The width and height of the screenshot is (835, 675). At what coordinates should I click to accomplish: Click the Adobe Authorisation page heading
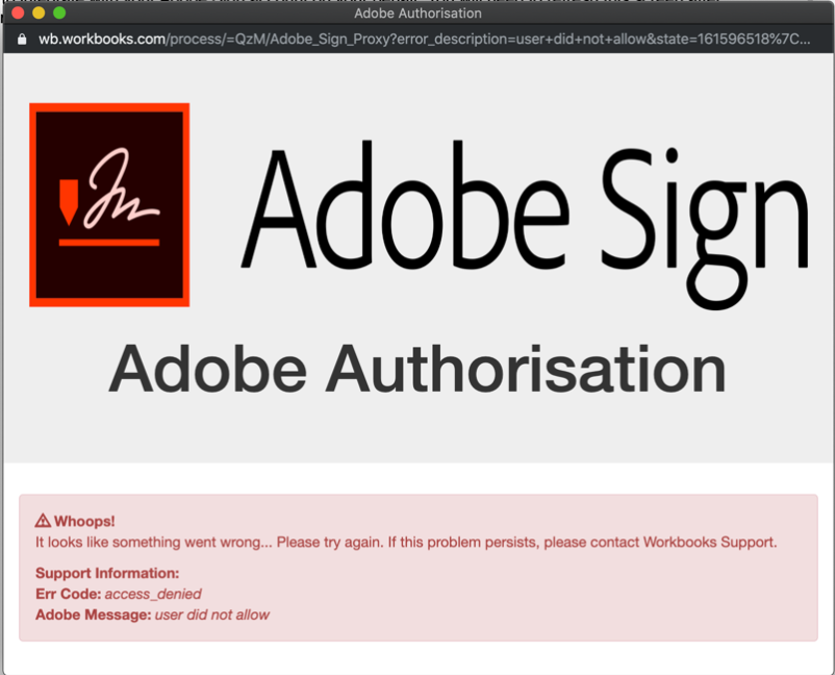coord(417,369)
